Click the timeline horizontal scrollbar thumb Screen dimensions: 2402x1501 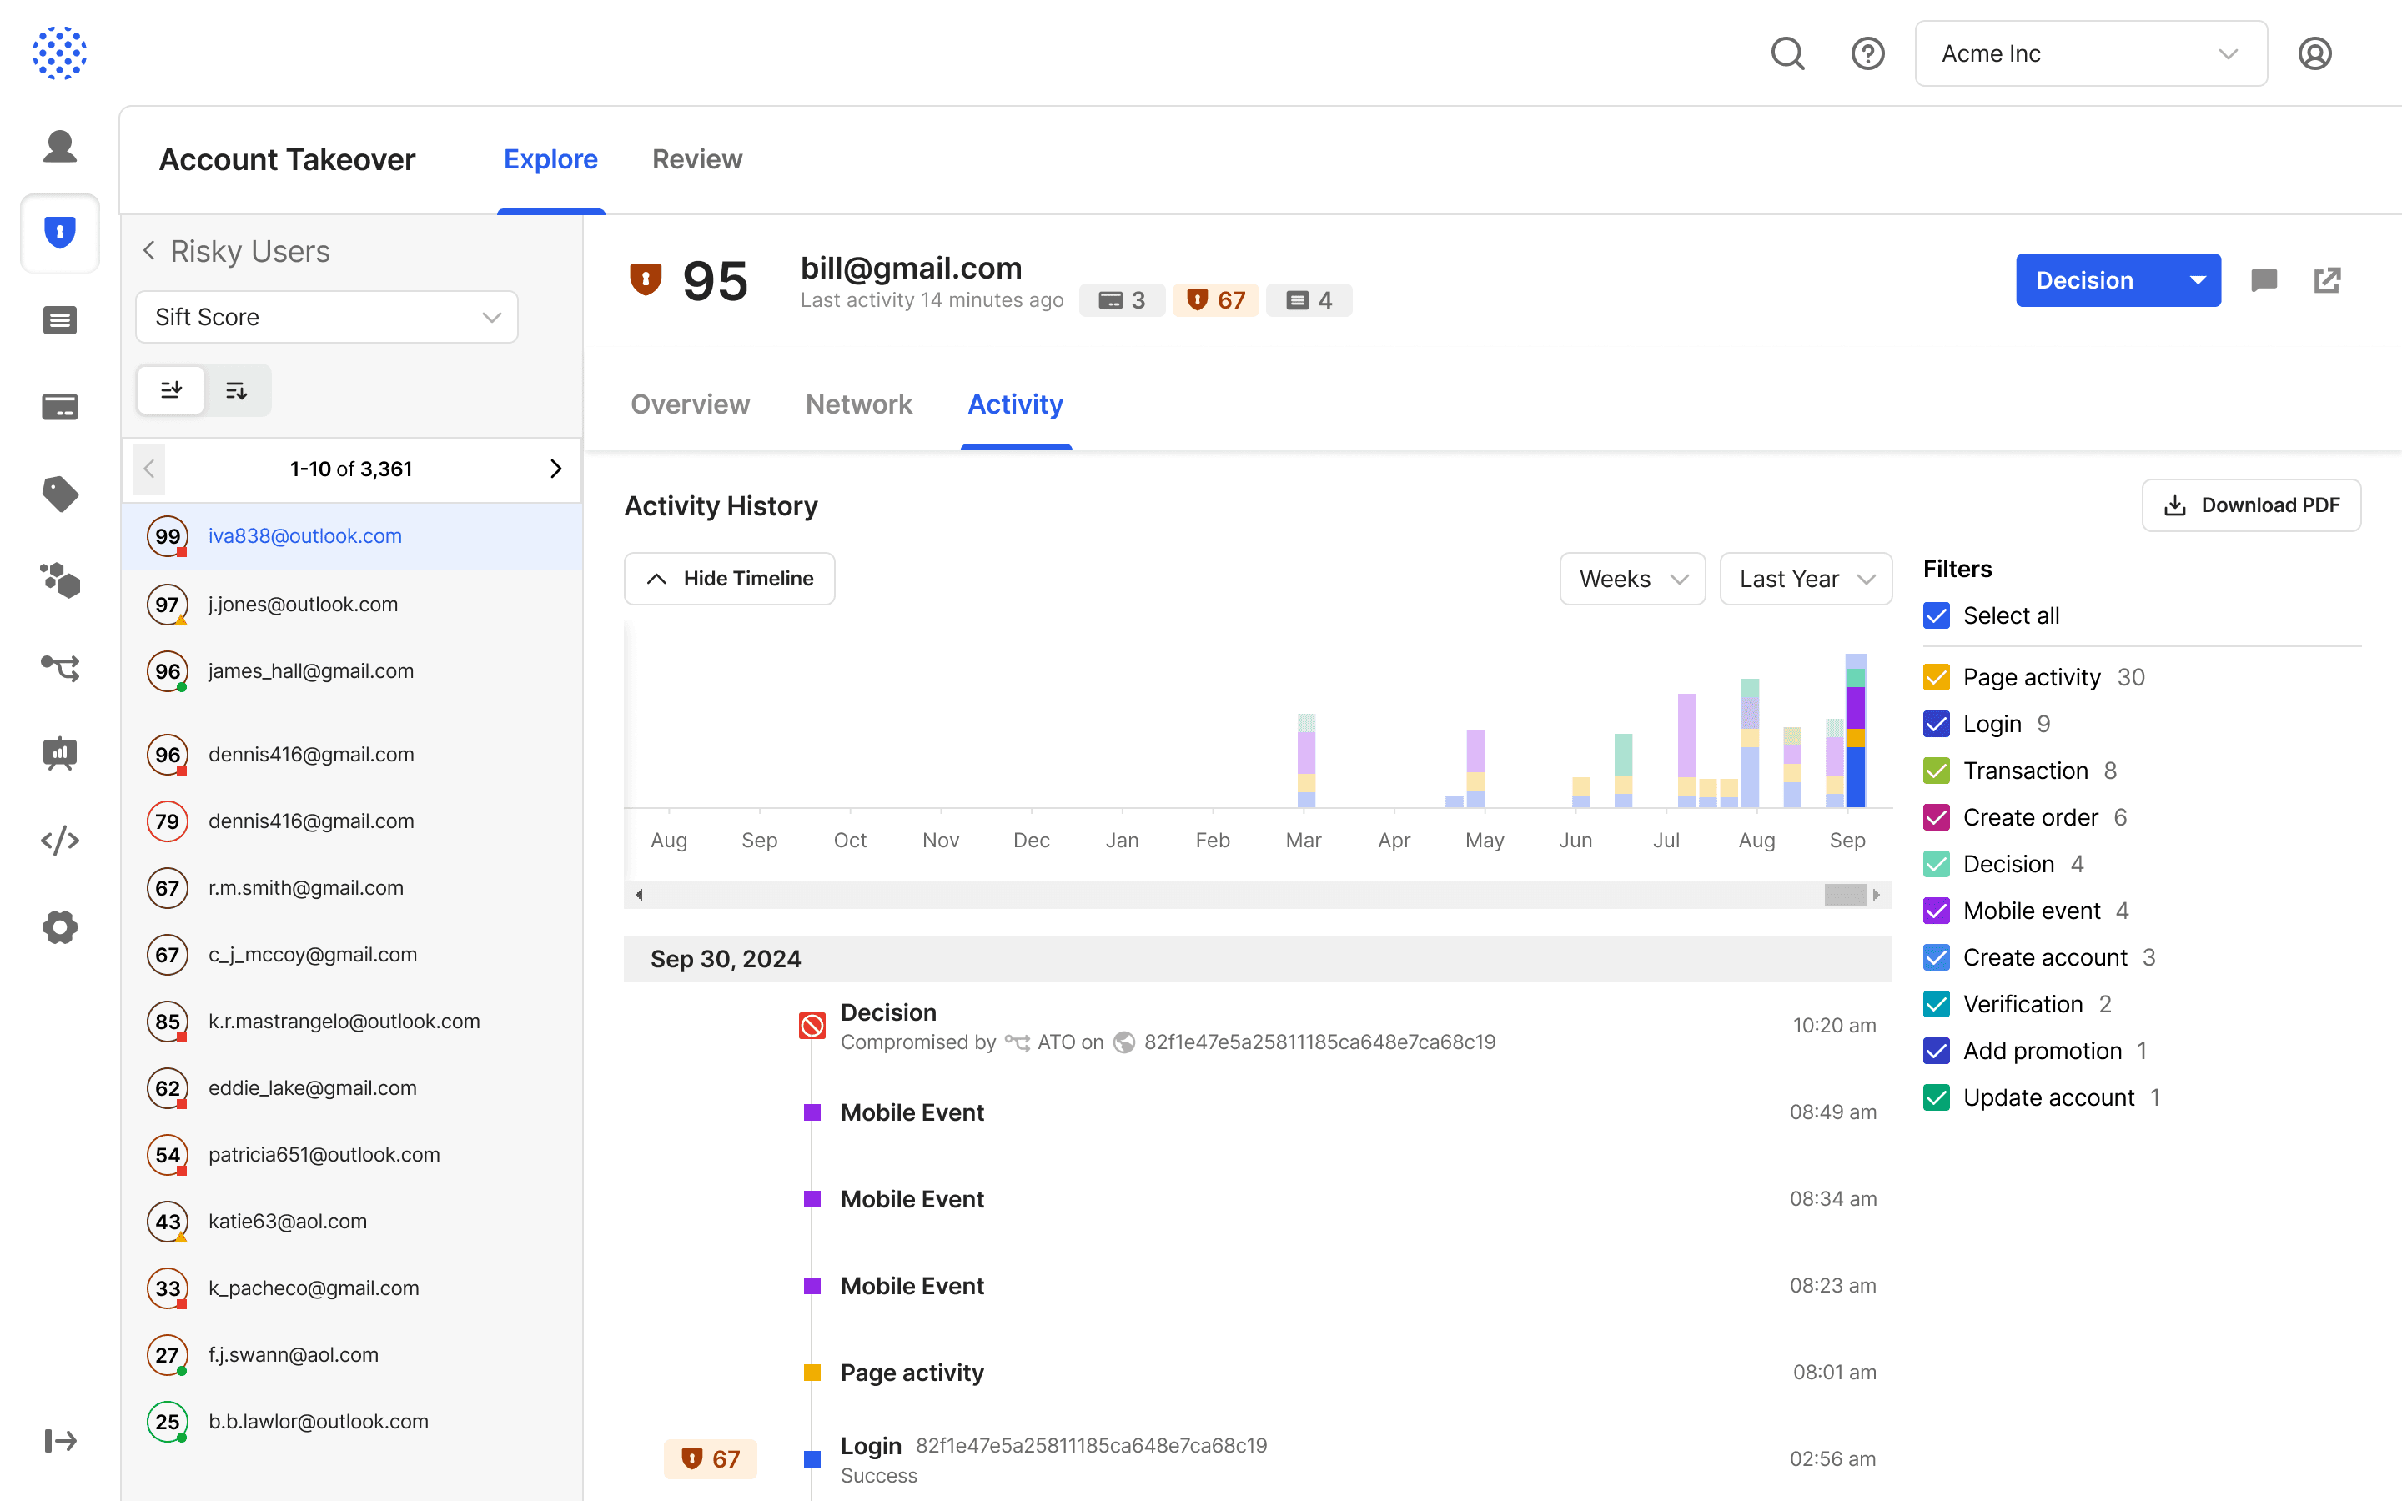(x=1844, y=895)
